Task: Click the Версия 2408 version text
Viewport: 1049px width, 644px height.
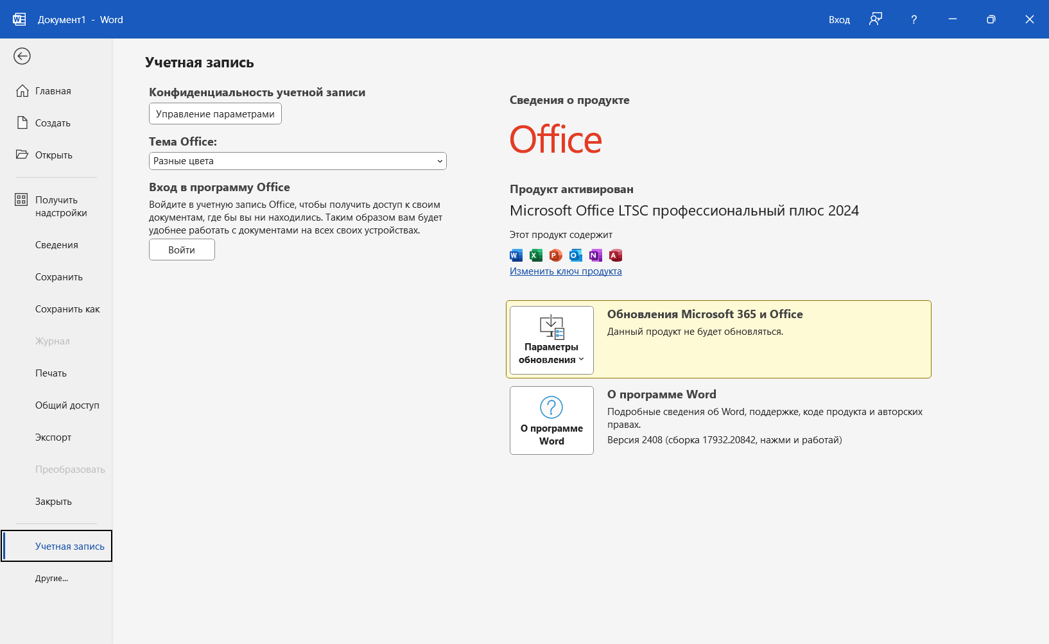Action: click(x=725, y=440)
